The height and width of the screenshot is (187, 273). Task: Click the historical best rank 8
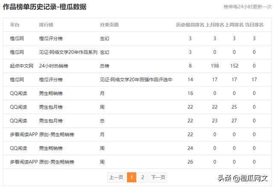[190, 66]
